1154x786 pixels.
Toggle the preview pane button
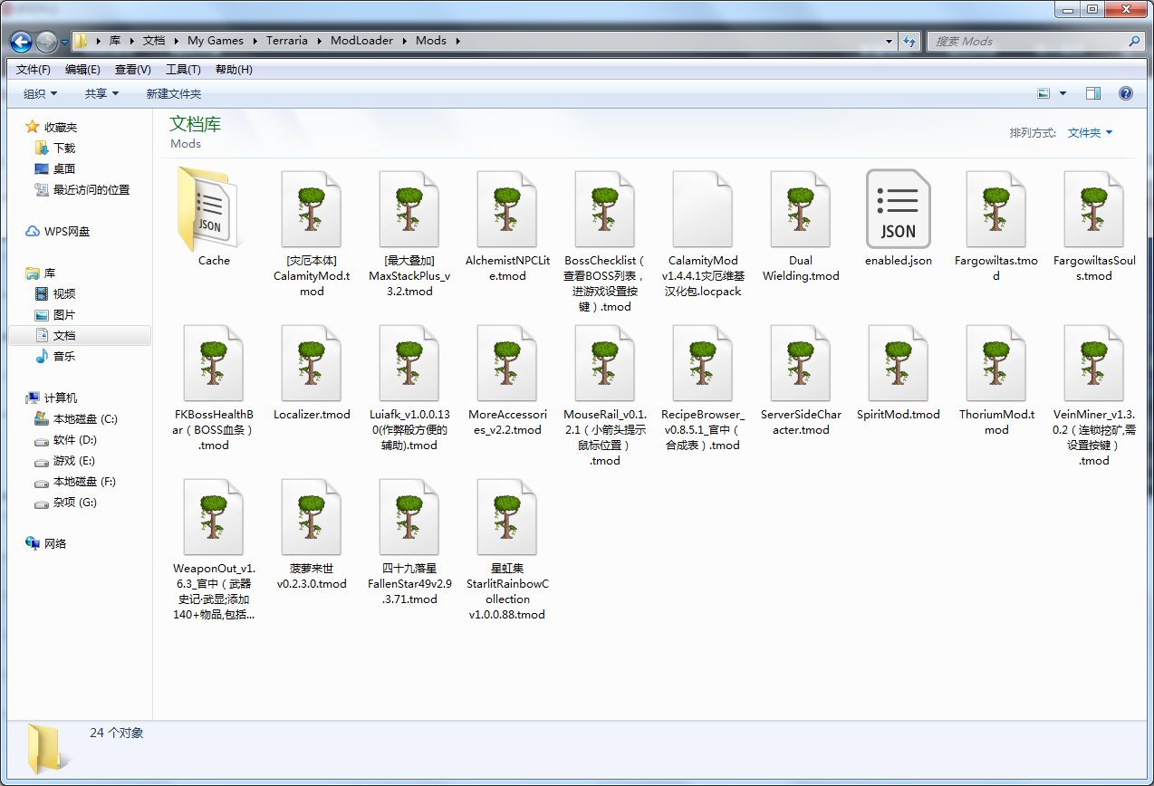pos(1093,93)
